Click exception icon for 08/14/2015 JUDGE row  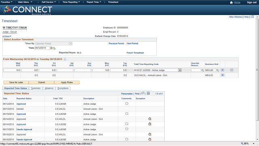150,124
